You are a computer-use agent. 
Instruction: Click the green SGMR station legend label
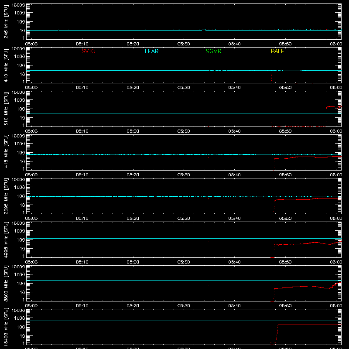click(213, 51)
